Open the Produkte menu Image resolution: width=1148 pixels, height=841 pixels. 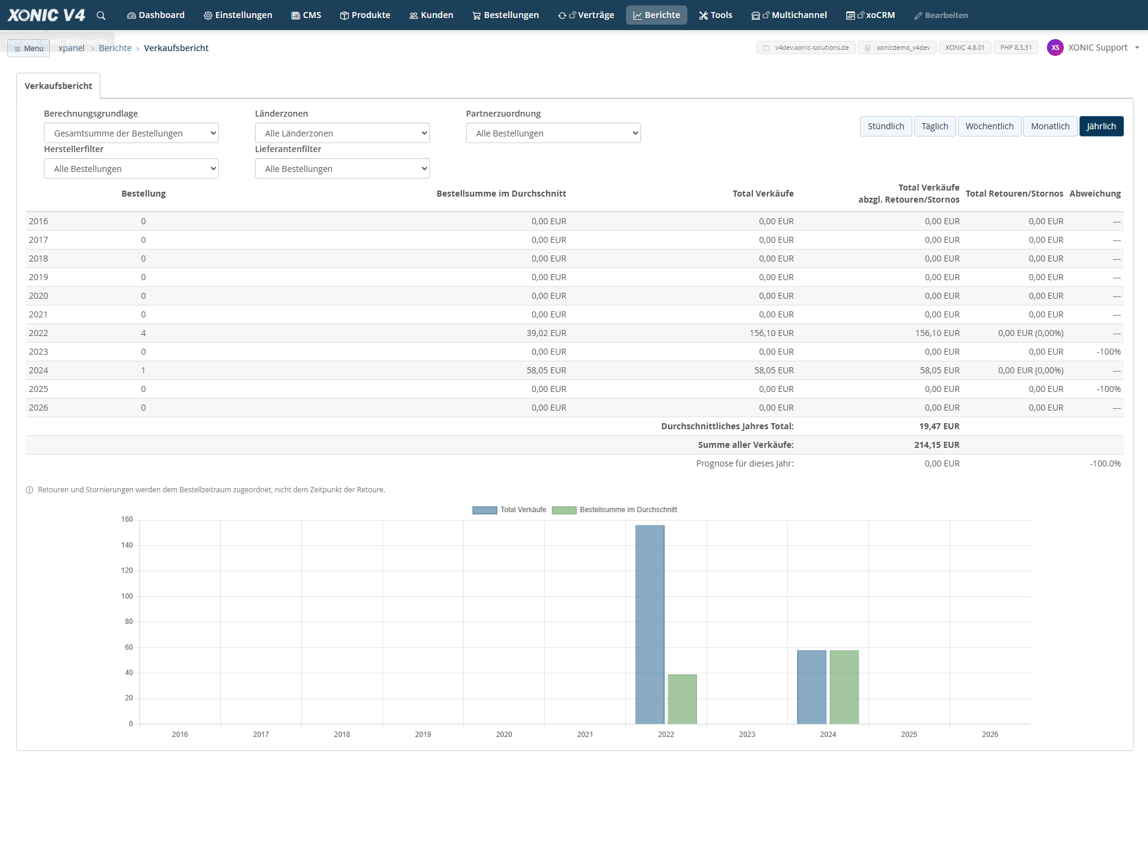click(x=365, y=15)
